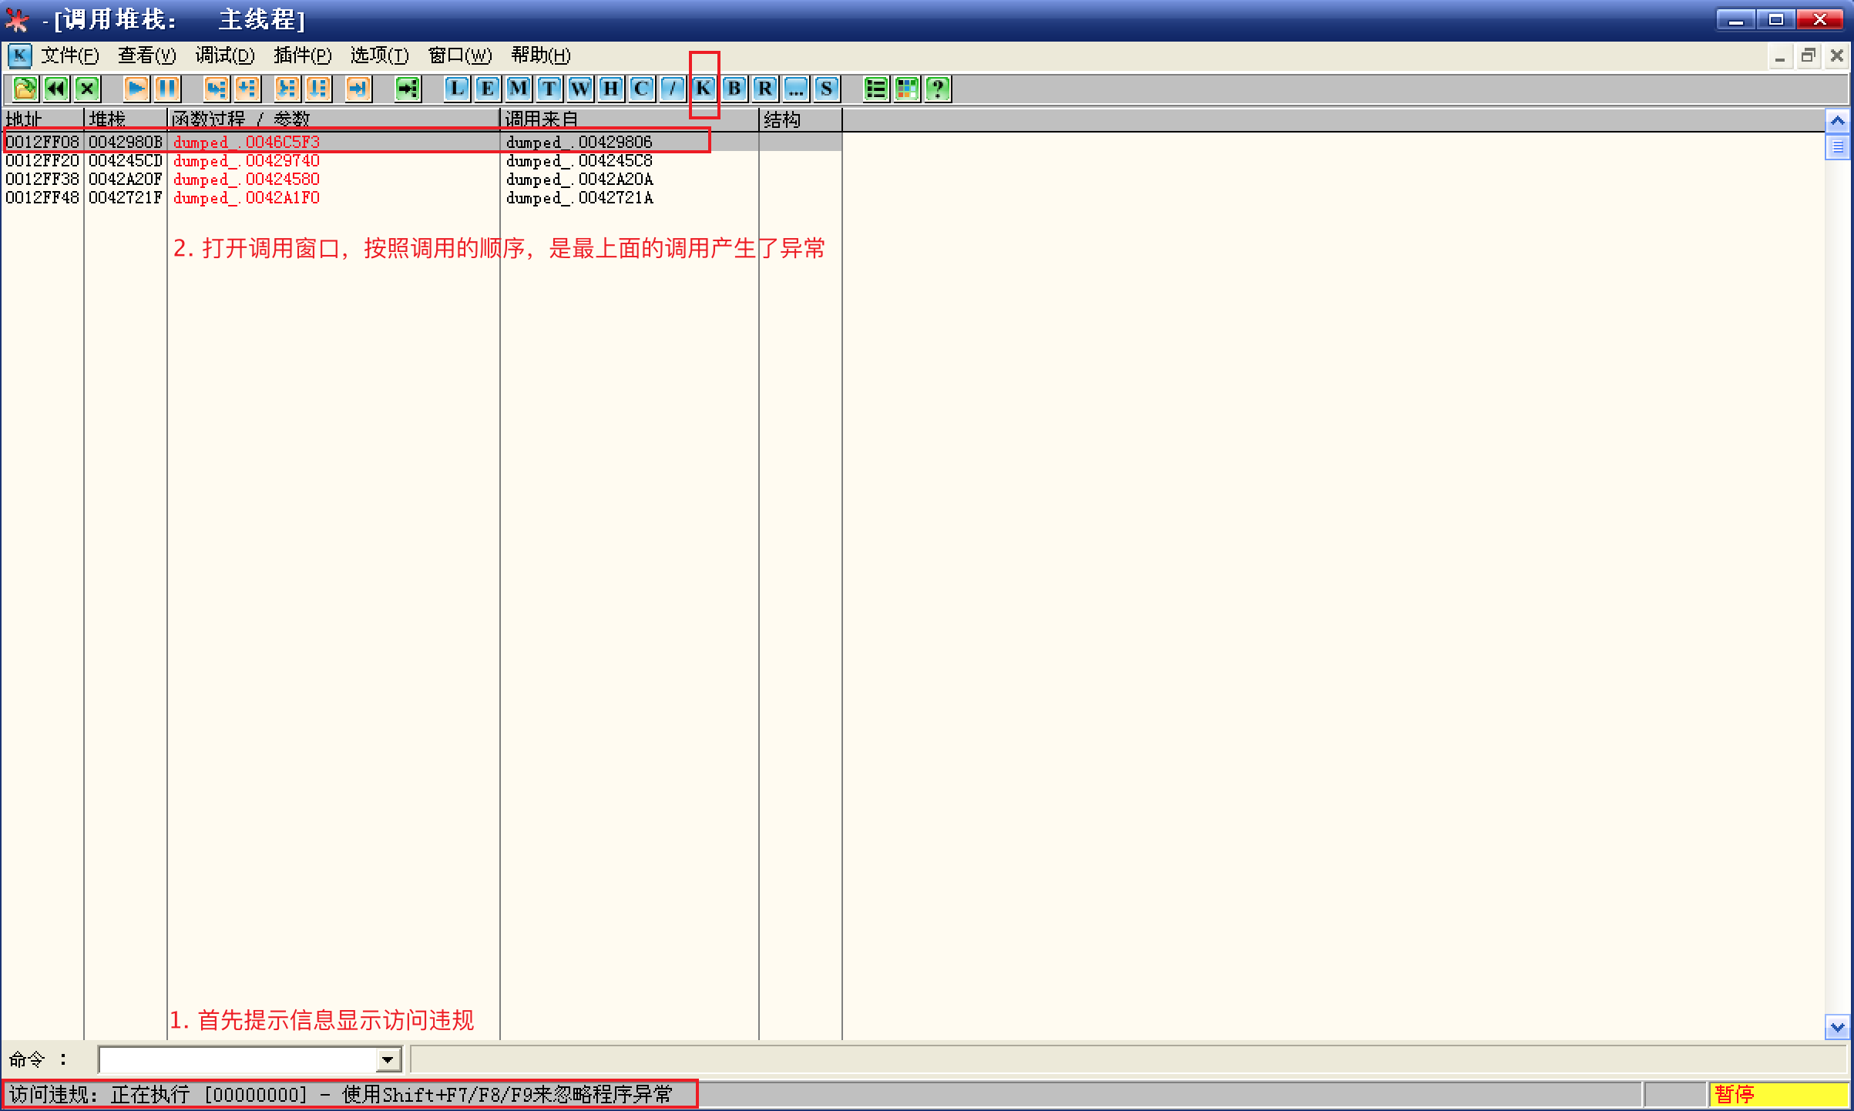Click the Open file toolbar icon
Screen dimensions: 1854x1111
[25, 89]
